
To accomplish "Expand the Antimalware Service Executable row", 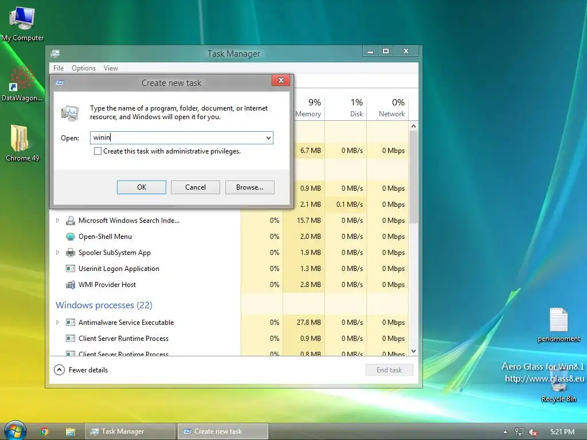I will tap(57, 322).
